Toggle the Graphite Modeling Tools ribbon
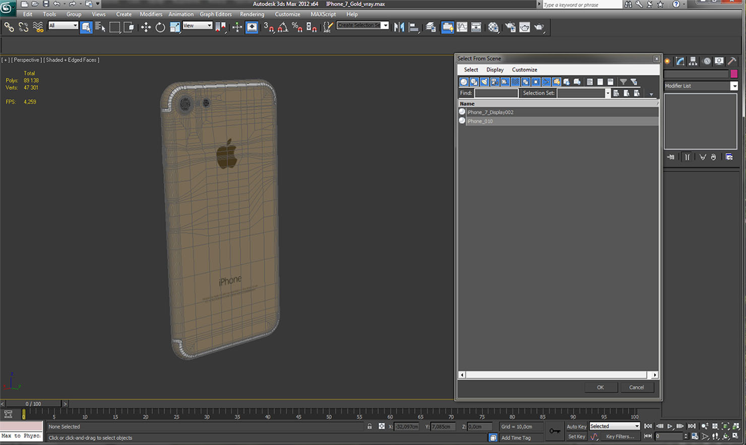The height and width of the screenshot is (445, 746). tap(447, 27)
